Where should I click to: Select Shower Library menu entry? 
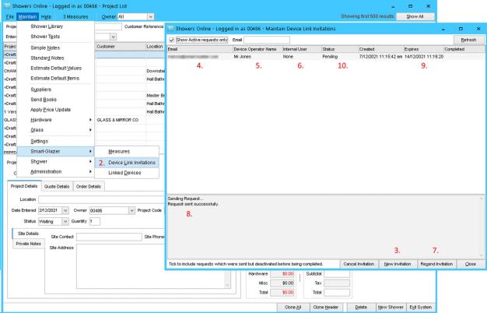pyautogui.click(x=47, y=26)
